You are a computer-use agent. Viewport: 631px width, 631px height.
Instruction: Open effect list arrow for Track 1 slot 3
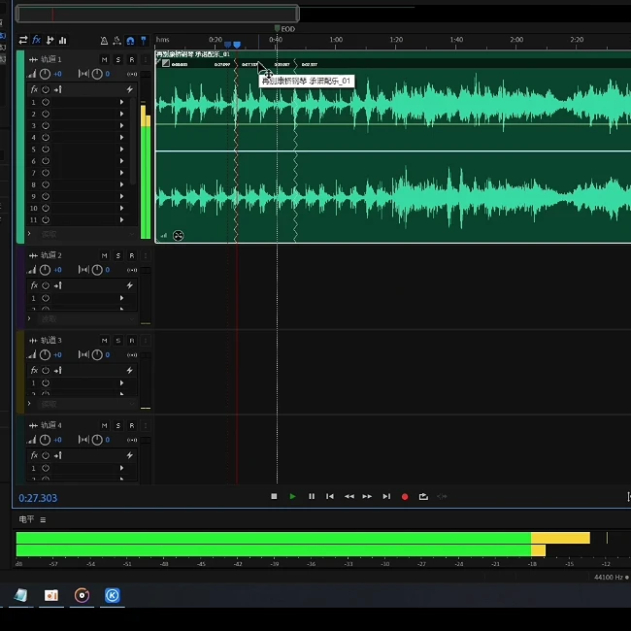[121, 125]
